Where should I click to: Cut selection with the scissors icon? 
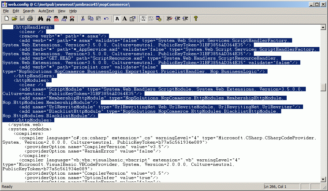(83, 19)
